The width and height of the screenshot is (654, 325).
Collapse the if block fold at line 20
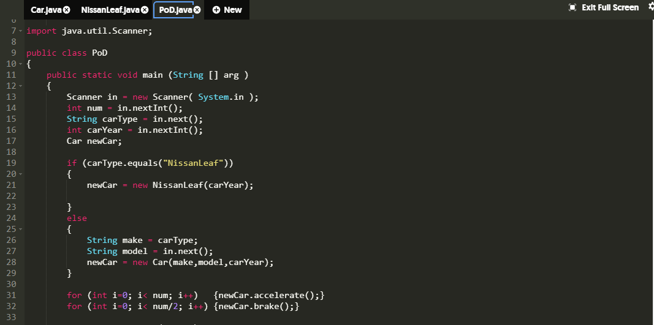click(x=20, y=174)
